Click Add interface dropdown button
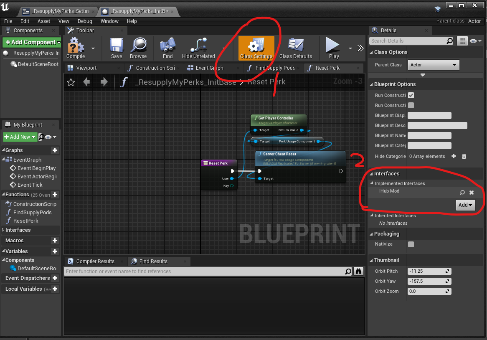This screenshot has width=487, height=340. tap(465, 205)
